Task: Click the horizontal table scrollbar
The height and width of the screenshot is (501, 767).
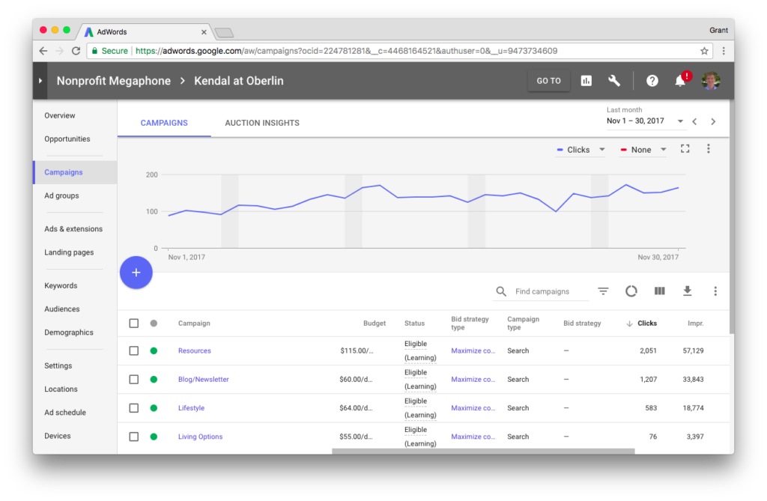Action: click(483, 451)
